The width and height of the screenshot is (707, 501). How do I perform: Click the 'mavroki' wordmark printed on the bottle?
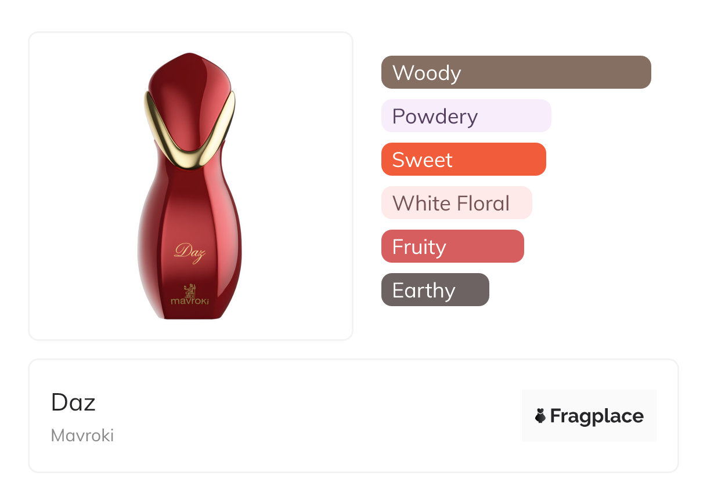point(190,302)
